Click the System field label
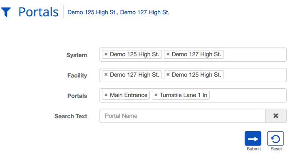The image size is (298, 160). coord(77,55)
